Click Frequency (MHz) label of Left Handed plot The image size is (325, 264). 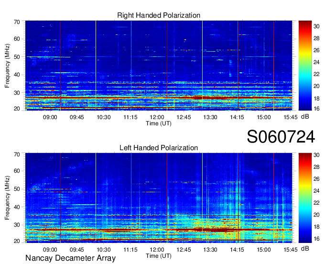7,198
